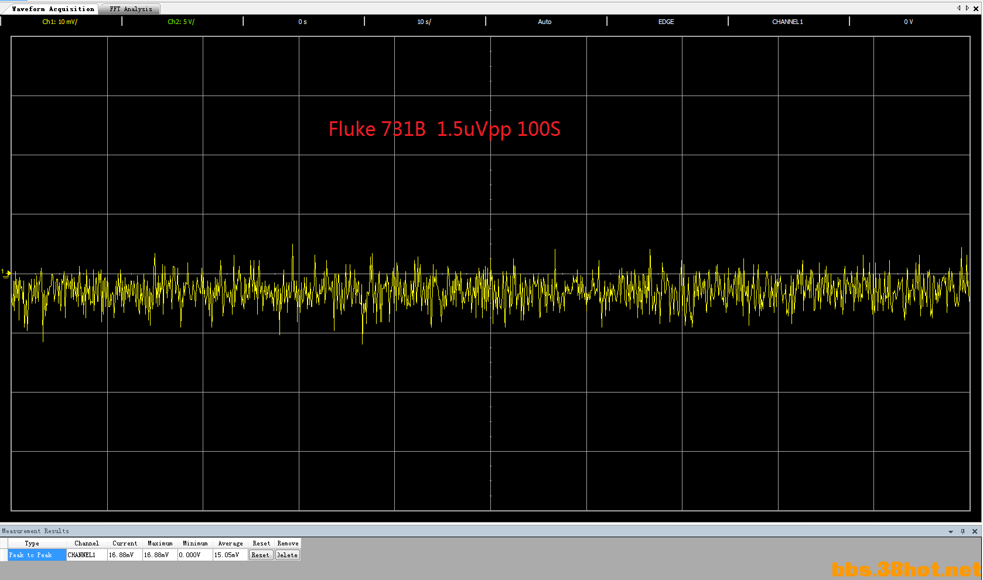Click the Reset column header
Viewport: 983px width, 580px height.
point(261,543)
